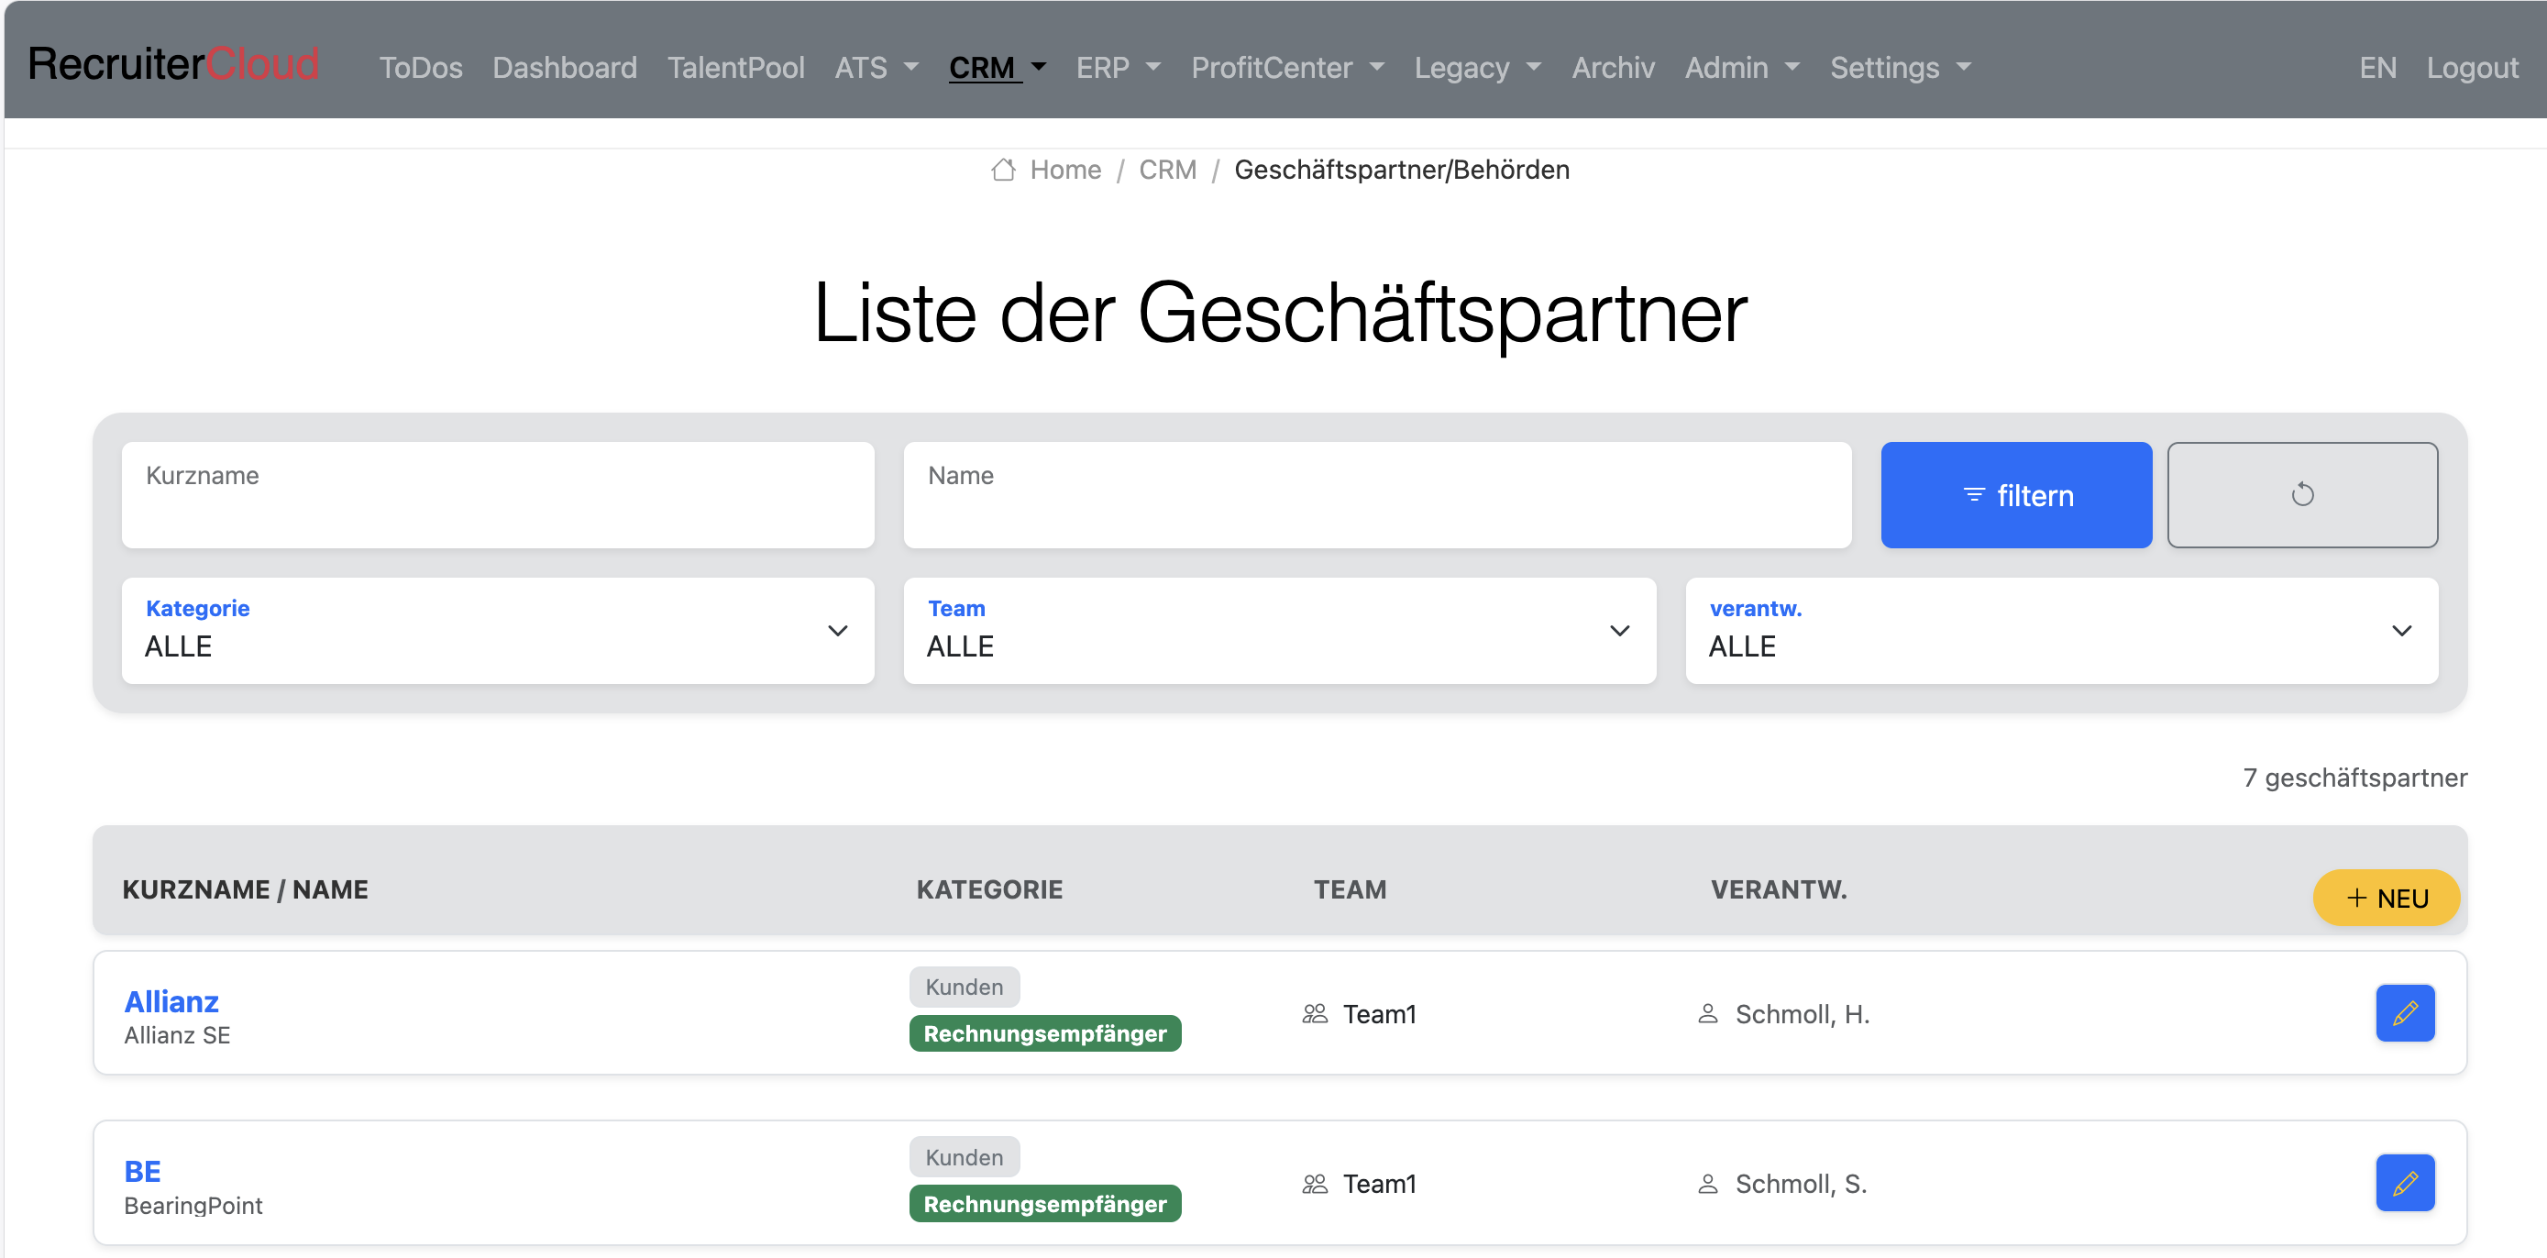Click the 'BearingPoint' name text
2547x1258 pixels.
(x=193, y=1205)
